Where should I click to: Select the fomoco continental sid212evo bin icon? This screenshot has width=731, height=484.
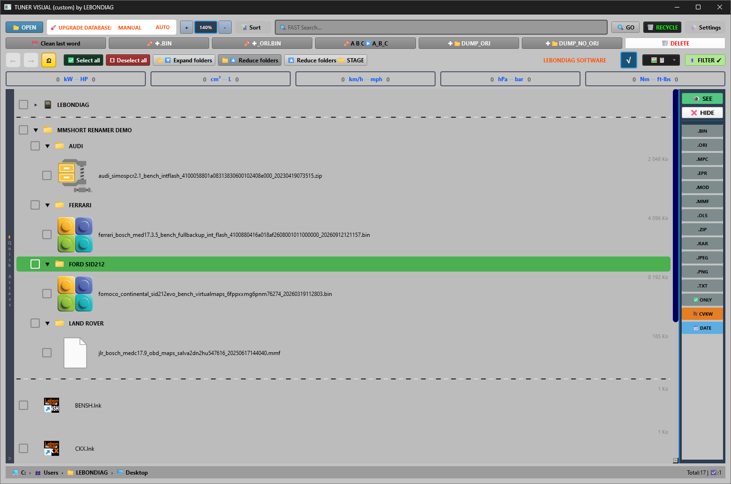coord(75,294)
